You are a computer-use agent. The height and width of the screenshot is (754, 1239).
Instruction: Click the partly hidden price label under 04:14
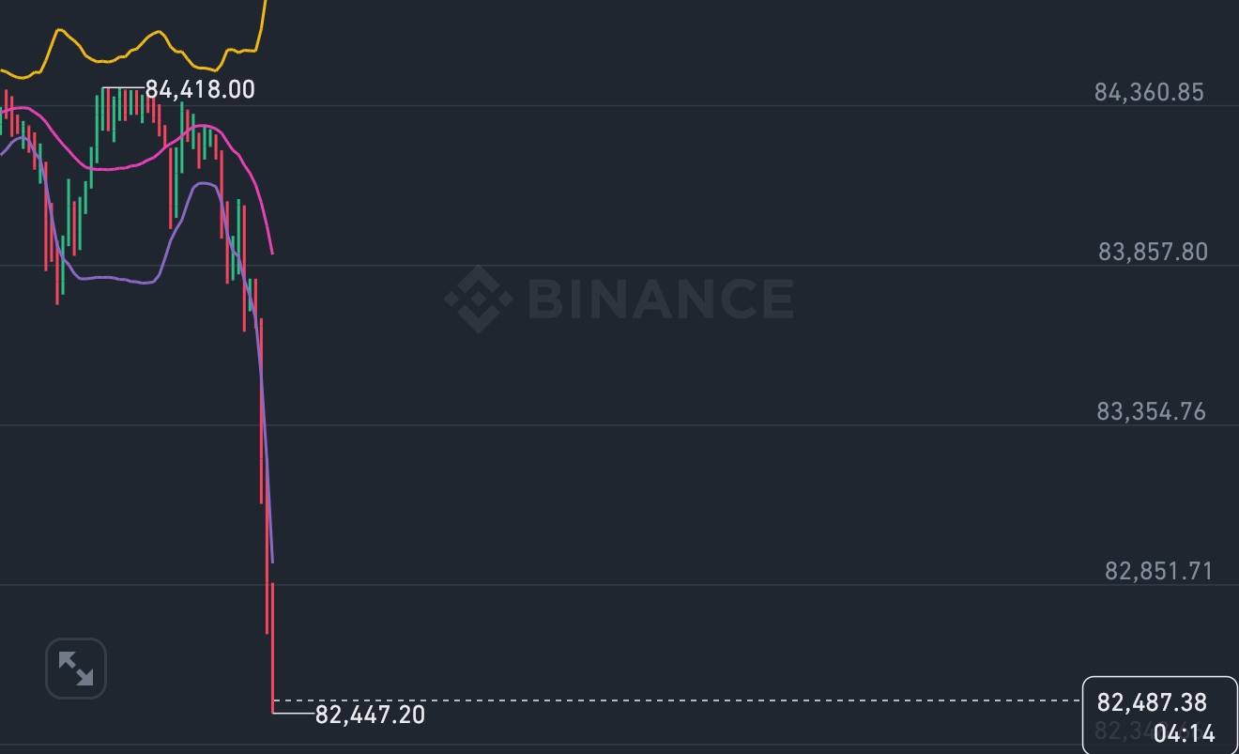coord(1123,731)
